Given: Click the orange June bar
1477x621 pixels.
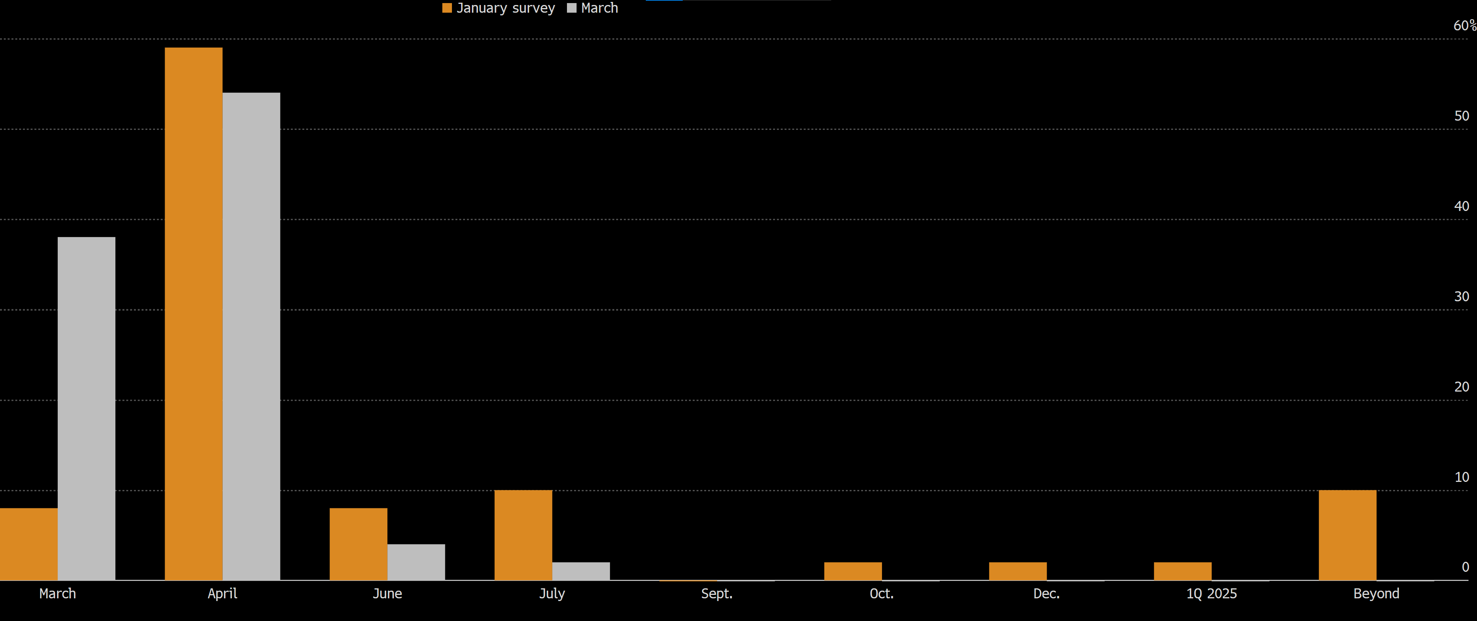Looking at the screenshot, I should tap(358, 544).
